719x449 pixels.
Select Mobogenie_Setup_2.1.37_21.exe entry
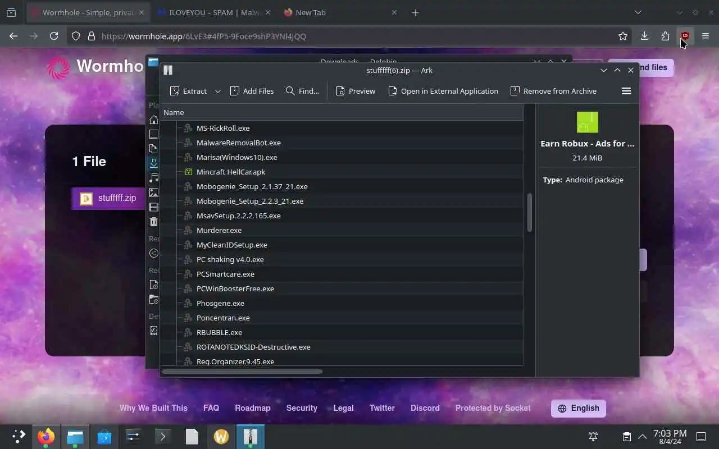click(x=252, y=186)
